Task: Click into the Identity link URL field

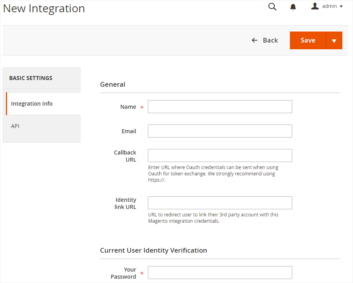Action: [x=220, y=203]
